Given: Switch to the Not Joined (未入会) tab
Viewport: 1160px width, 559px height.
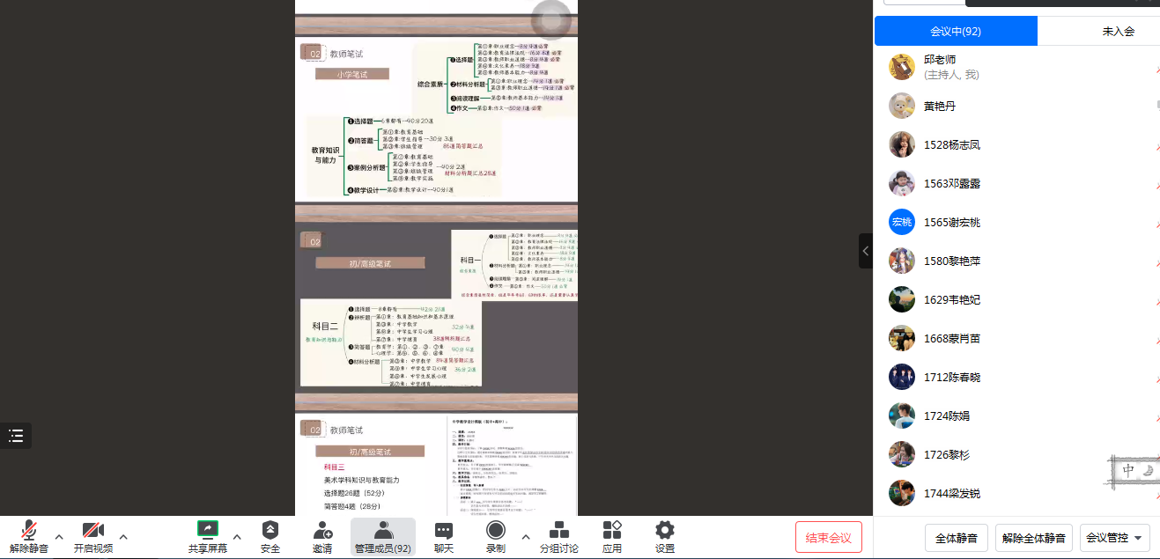Looking at the screenshot, I should tap(1118, 31).
